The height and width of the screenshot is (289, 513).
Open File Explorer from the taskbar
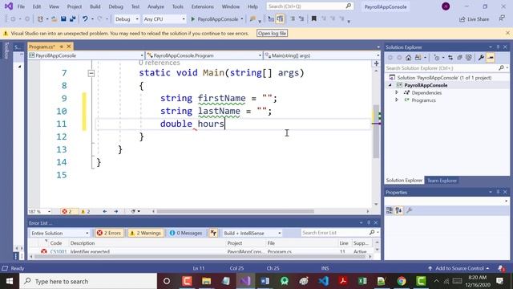click(x=206, y=281)
